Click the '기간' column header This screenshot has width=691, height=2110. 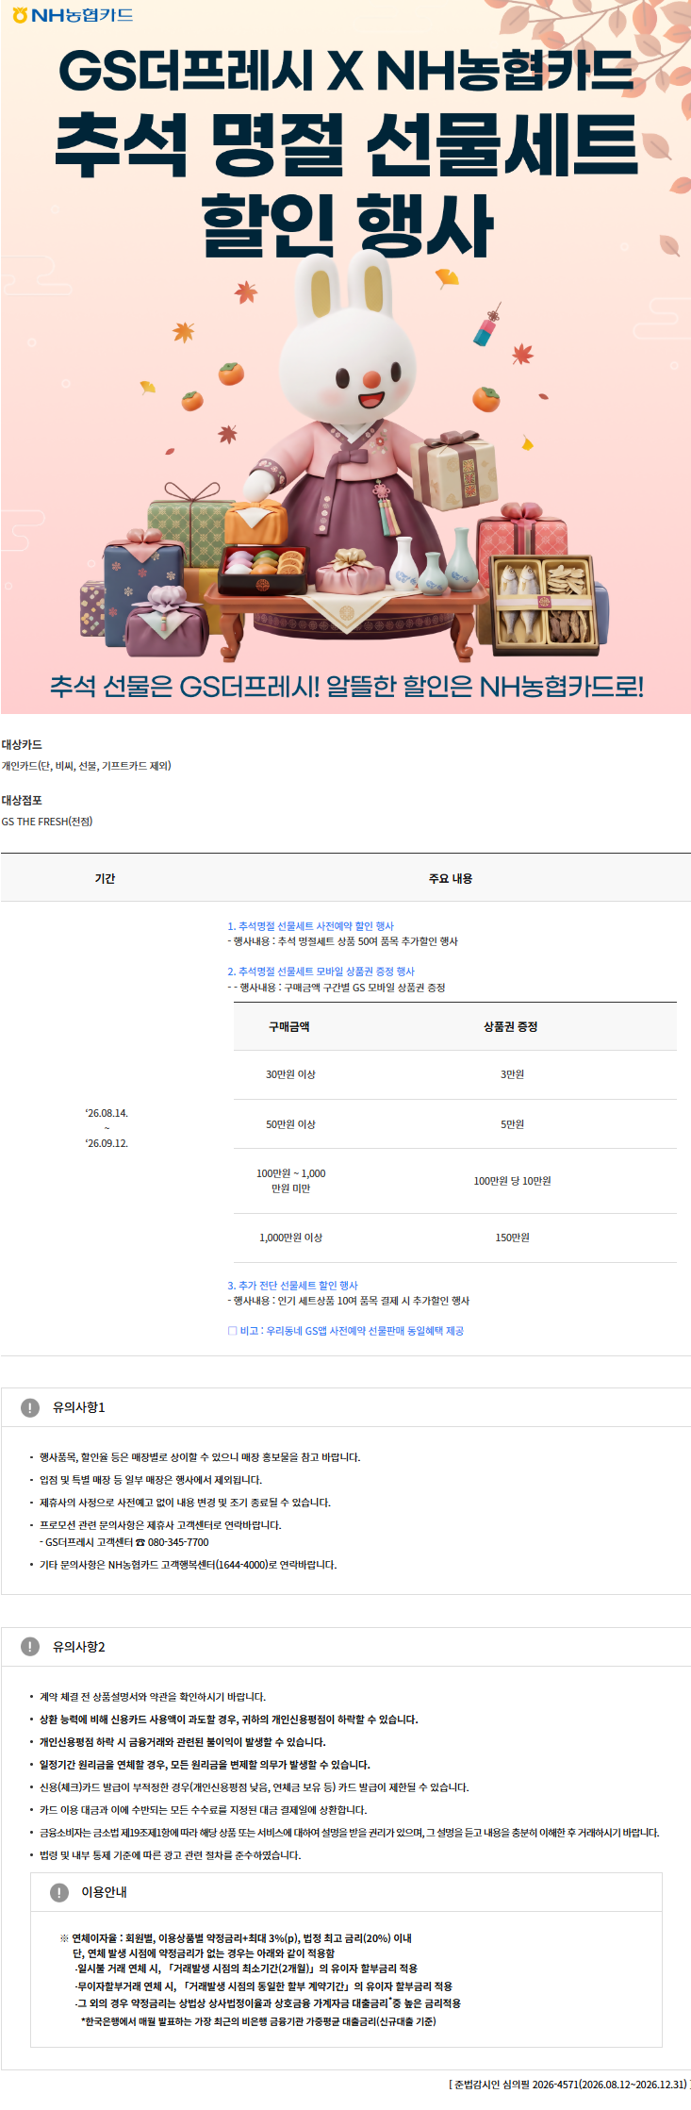coord(105,878)
